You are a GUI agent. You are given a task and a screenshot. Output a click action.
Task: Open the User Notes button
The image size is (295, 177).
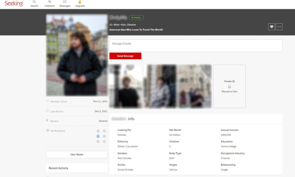click(x=77, y=155)
